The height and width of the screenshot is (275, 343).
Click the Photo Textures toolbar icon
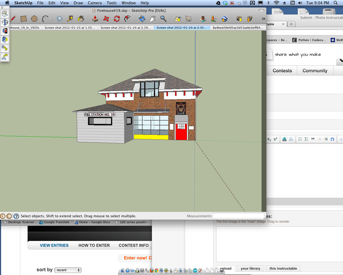[x=214, y=19]
